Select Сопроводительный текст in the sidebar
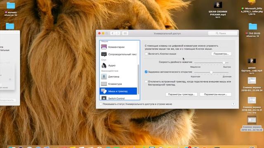Viewport: 264px width, 148px height. point(118,54)
